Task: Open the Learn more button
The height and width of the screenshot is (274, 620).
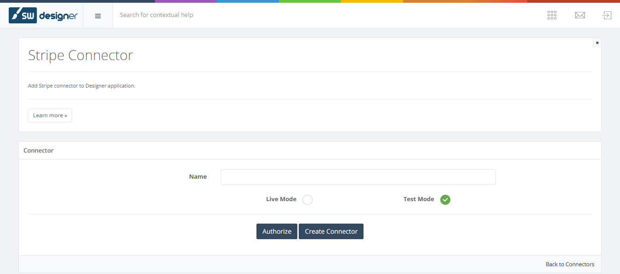Action: [x=50, y=115]
